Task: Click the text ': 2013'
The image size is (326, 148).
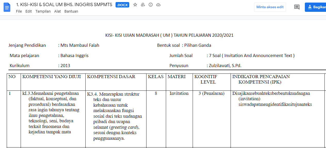Action: tap(64, 66)
